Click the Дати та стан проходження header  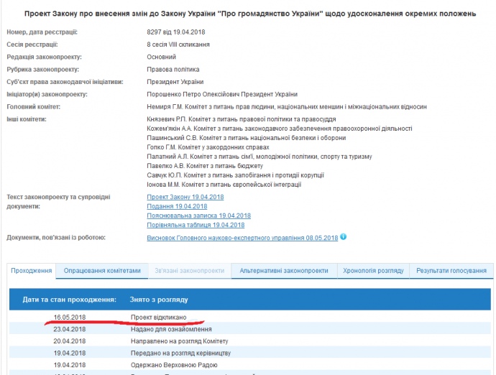[69, 298]
